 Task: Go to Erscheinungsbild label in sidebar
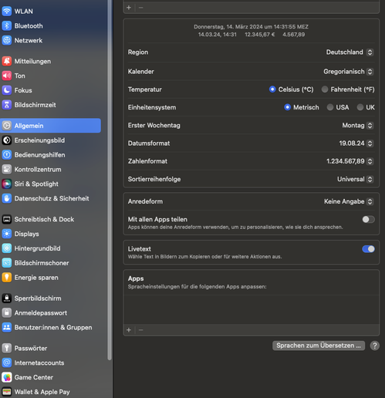[39, 140]
